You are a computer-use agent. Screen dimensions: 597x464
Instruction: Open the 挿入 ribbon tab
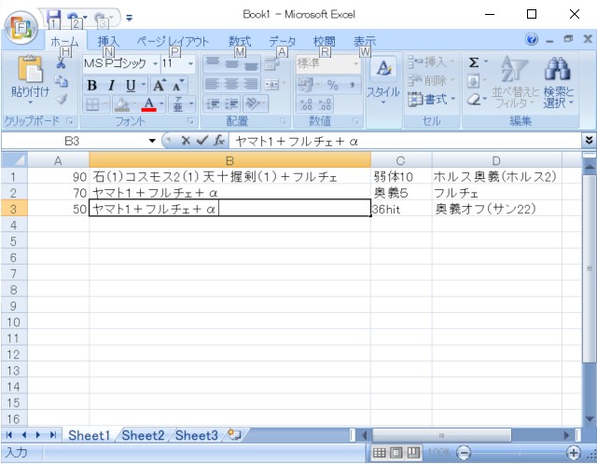[x=108, y=41]
